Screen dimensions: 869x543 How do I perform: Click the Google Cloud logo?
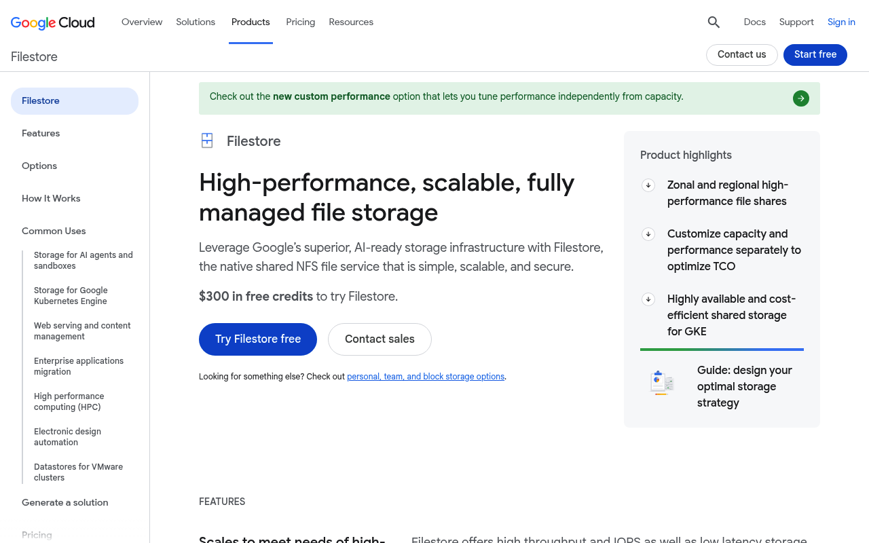tap(53, 22)
